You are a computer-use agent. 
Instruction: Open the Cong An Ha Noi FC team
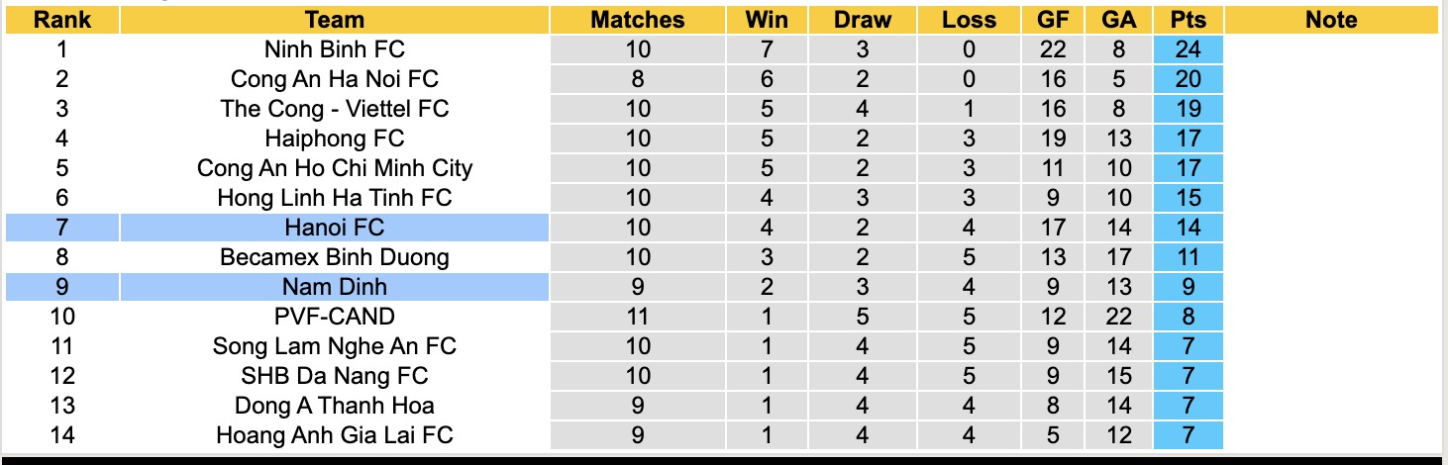[x=335, y=79]
